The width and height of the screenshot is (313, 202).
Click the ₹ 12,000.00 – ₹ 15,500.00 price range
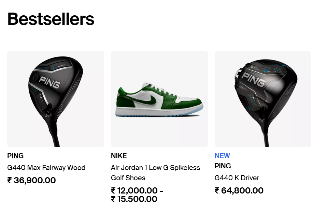coord(137,195)
